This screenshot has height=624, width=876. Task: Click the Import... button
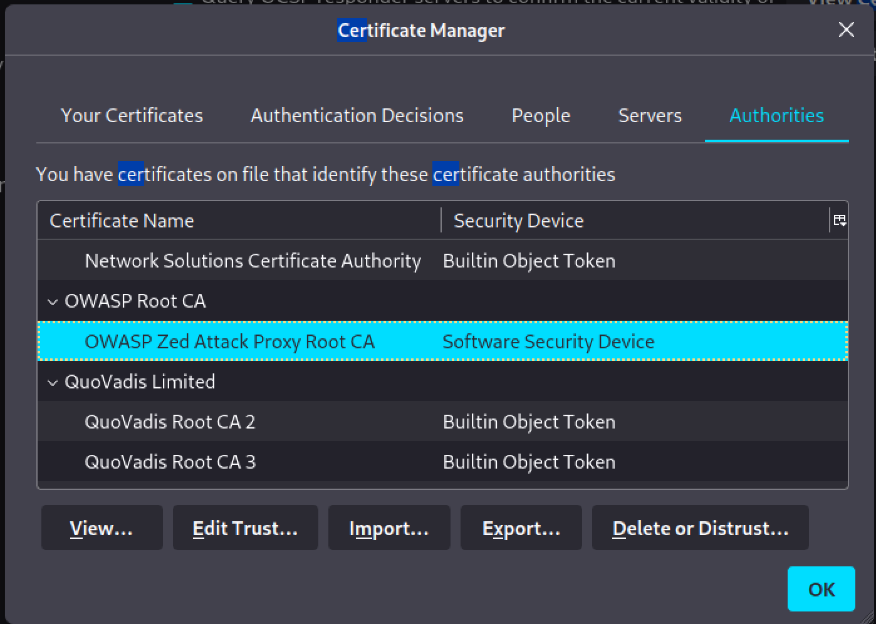click(x=388, y=528)
